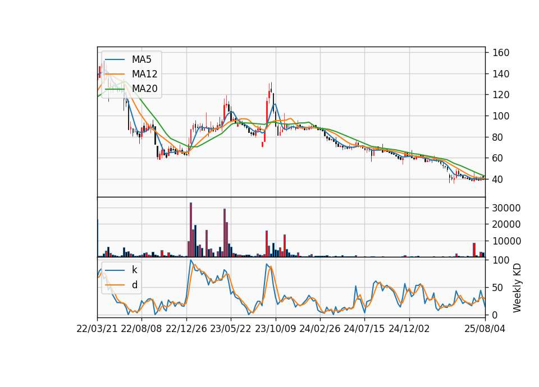The image size is (539, 387).
Task: Click the 120 price axis label
Action: [x=501, y=95]
